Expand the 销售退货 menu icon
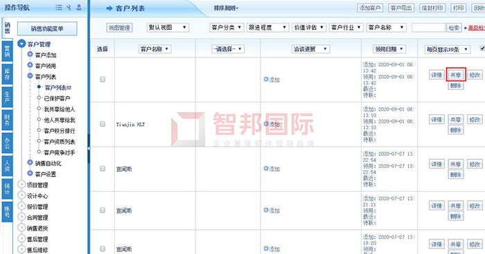The height and width of the screenshot is (254, 485). [x=21, y=228]
